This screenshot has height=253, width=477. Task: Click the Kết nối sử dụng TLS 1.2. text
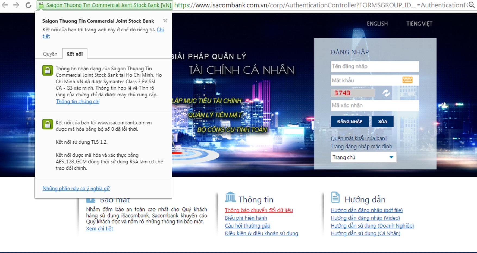pos(81,142)
